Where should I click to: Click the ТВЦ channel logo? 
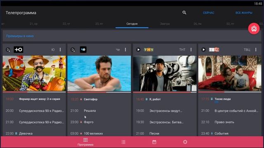pos(214,50)
